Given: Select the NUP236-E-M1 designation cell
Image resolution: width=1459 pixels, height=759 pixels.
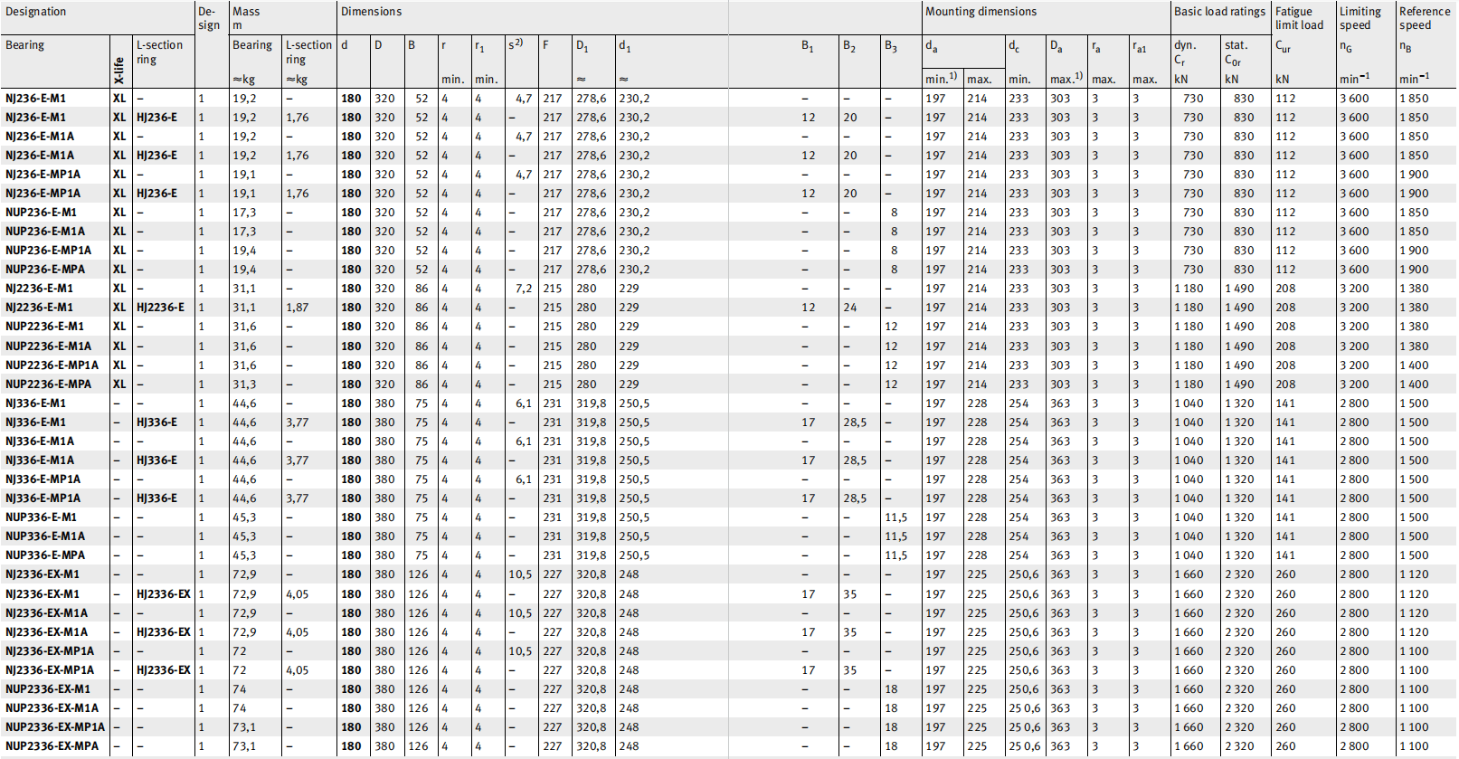Looking at the screenshot, I should click(41, 213).
